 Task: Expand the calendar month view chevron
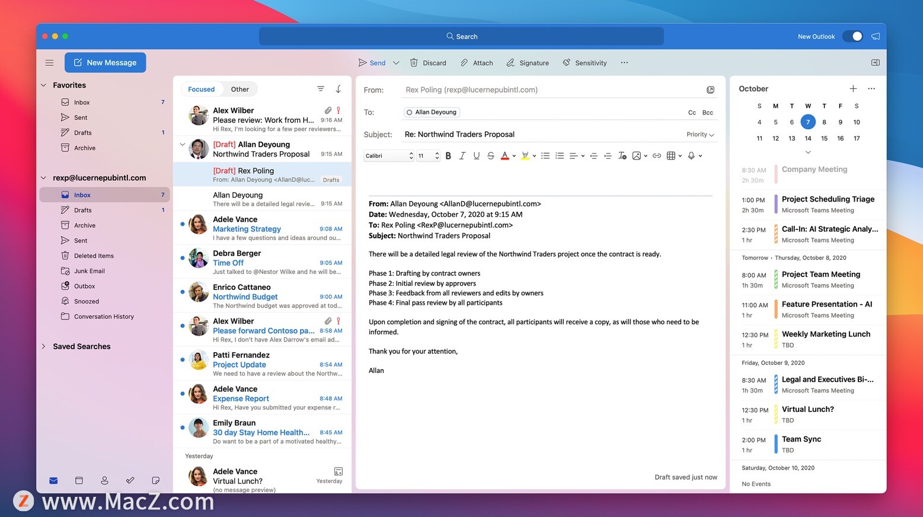point(808,152)
